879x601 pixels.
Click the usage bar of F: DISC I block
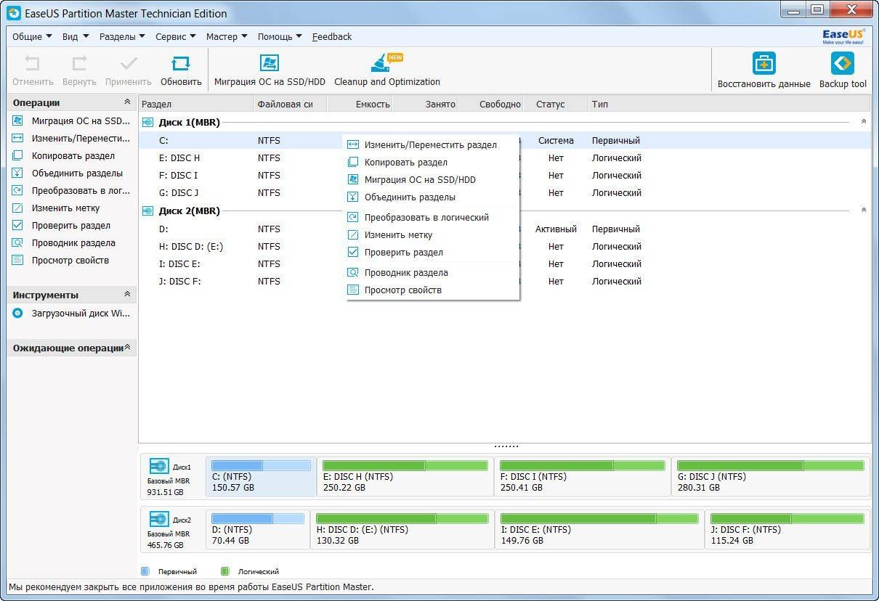583,465
